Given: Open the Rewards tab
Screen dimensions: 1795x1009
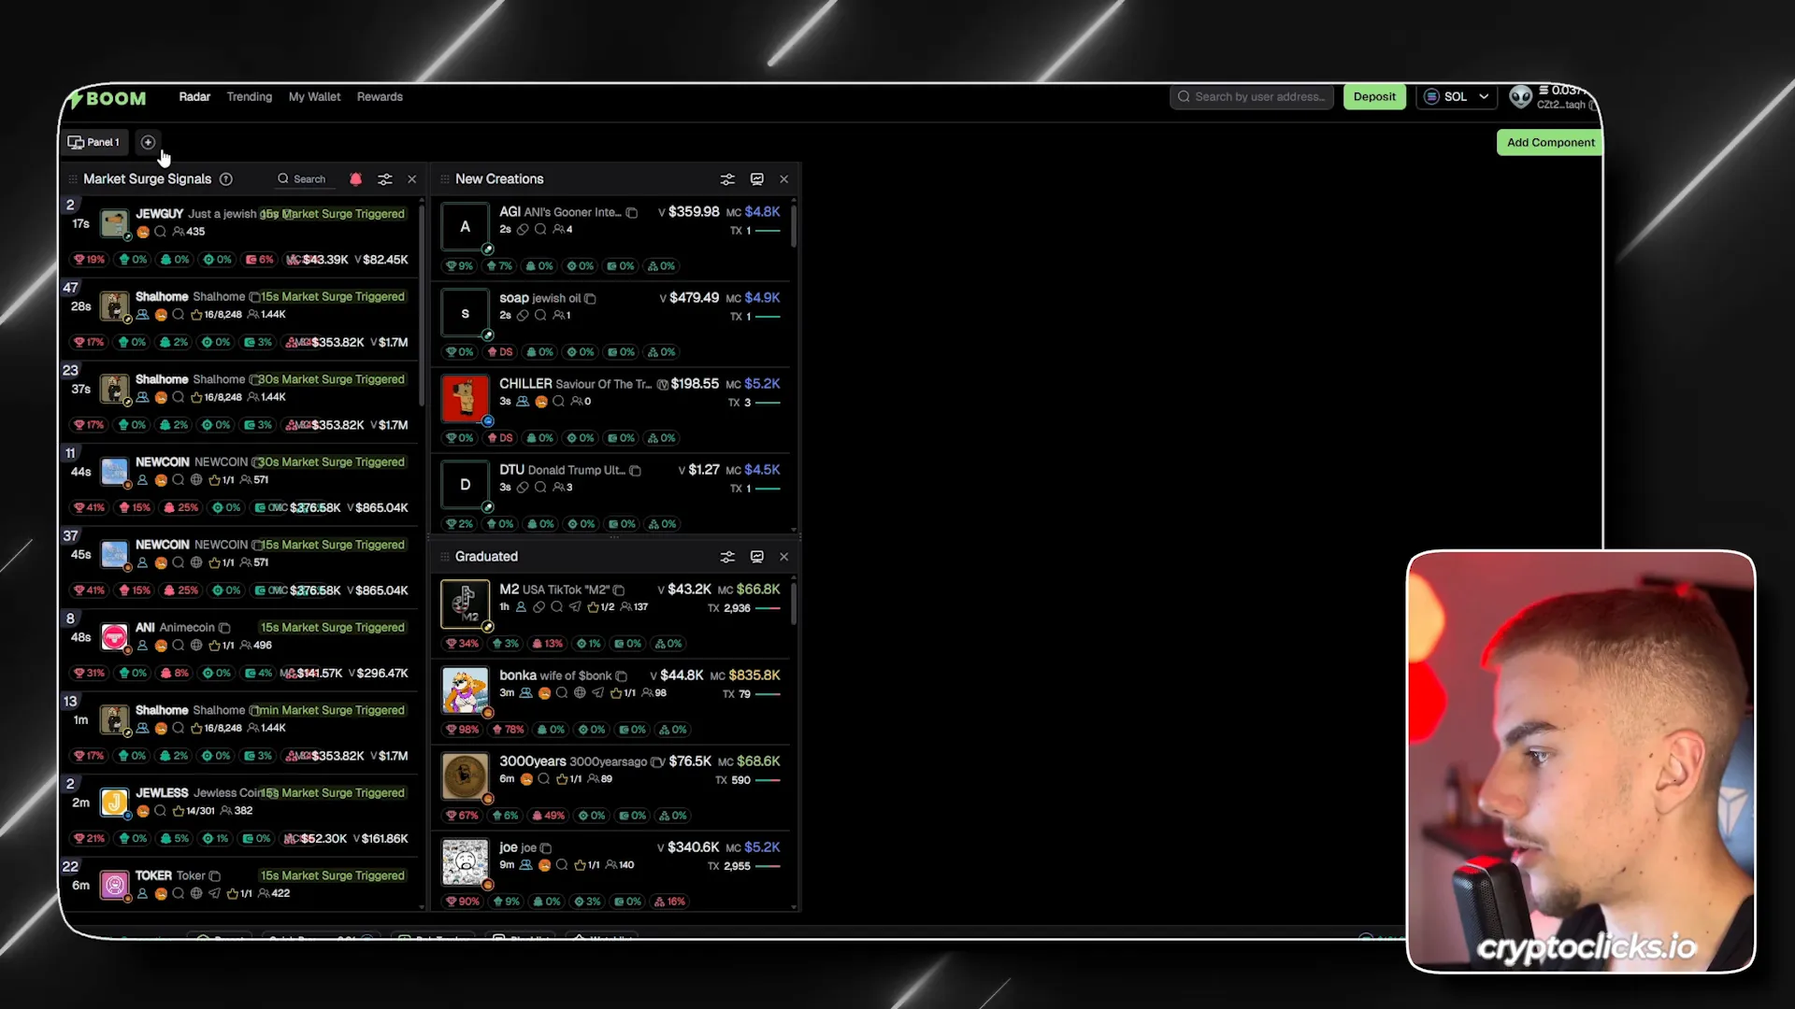Looking at the screenshot, I should point(380,97).
